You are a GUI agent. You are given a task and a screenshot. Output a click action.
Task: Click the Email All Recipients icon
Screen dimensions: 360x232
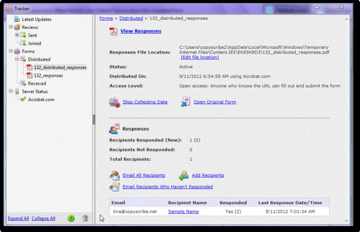(x=114, y=176)
